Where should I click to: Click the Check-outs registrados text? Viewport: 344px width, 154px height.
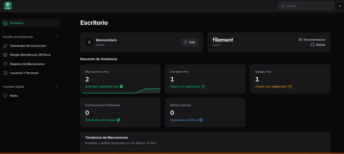click(x=271, y=86)
